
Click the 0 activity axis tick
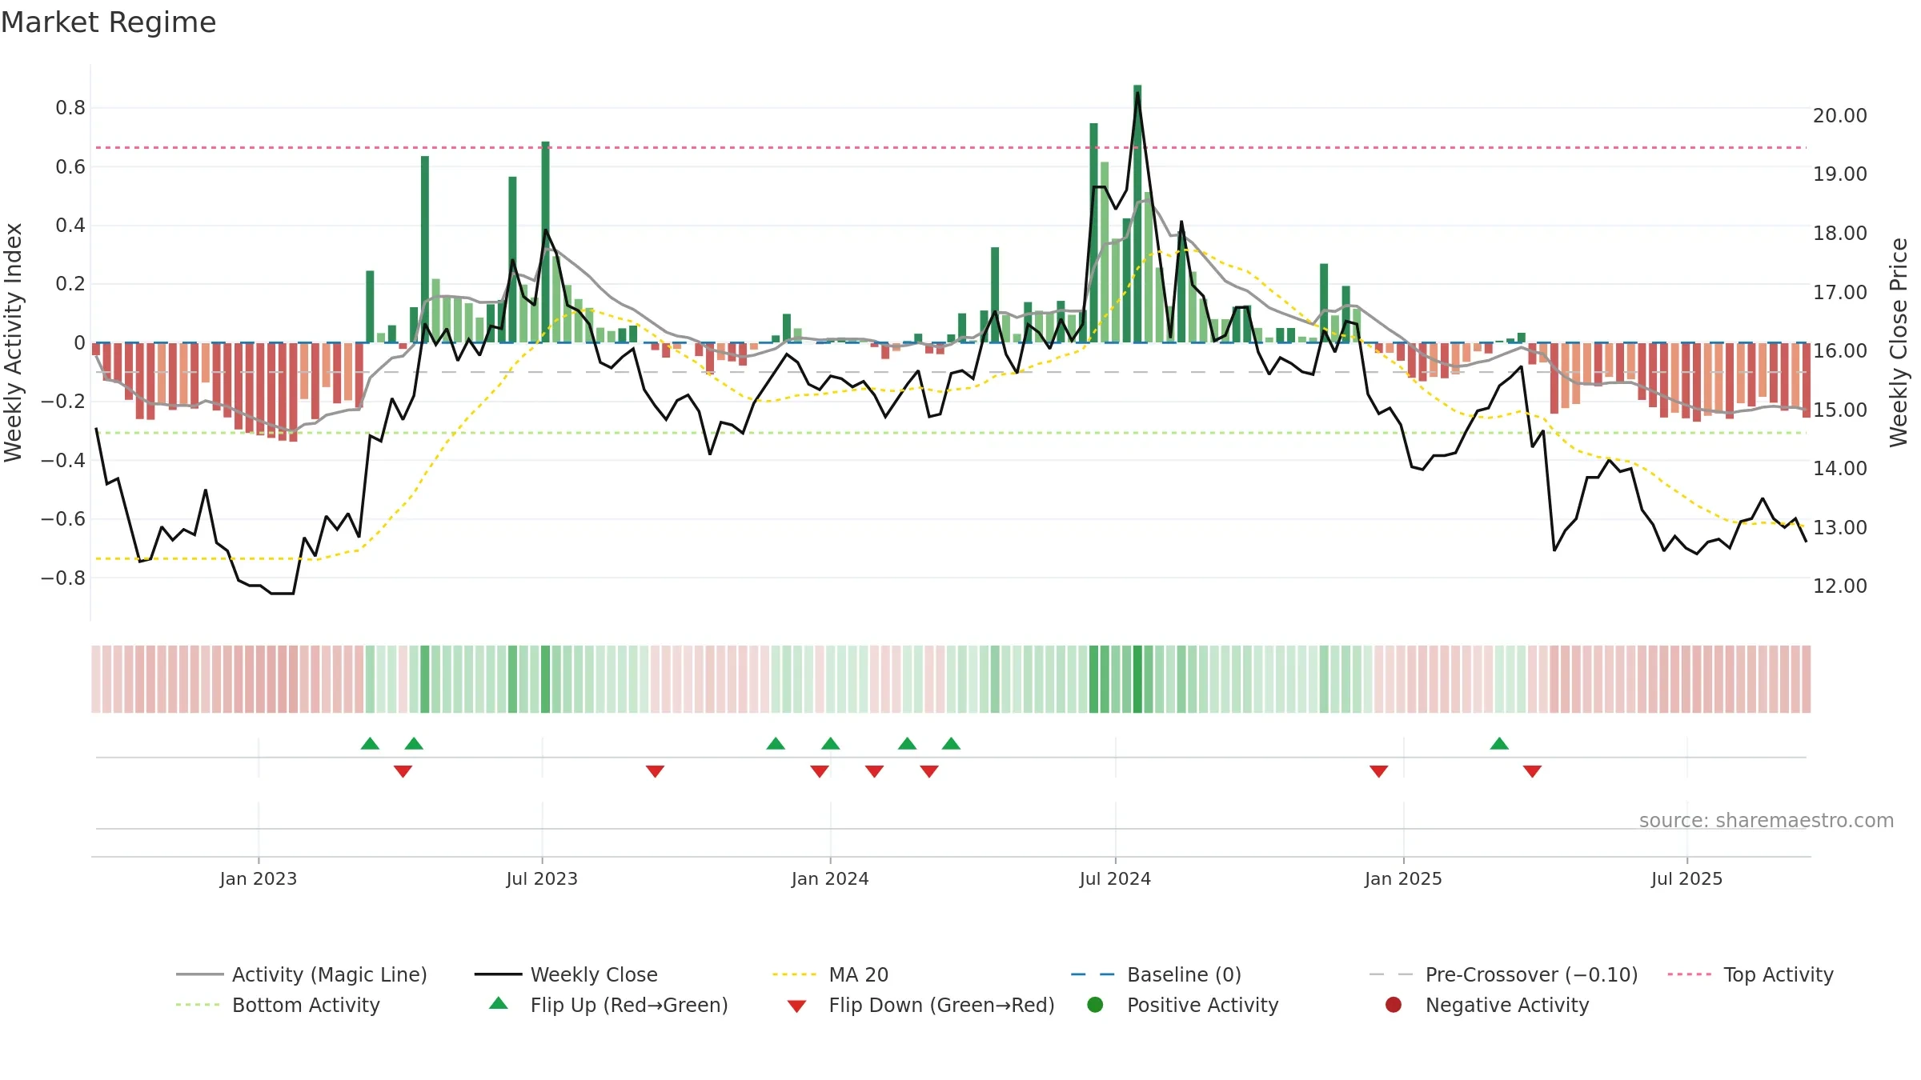point(79,343)
